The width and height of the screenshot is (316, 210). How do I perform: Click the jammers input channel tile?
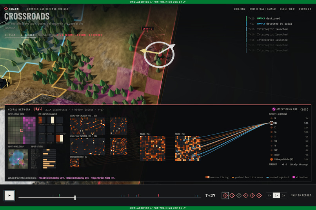(x=42, y=129)
